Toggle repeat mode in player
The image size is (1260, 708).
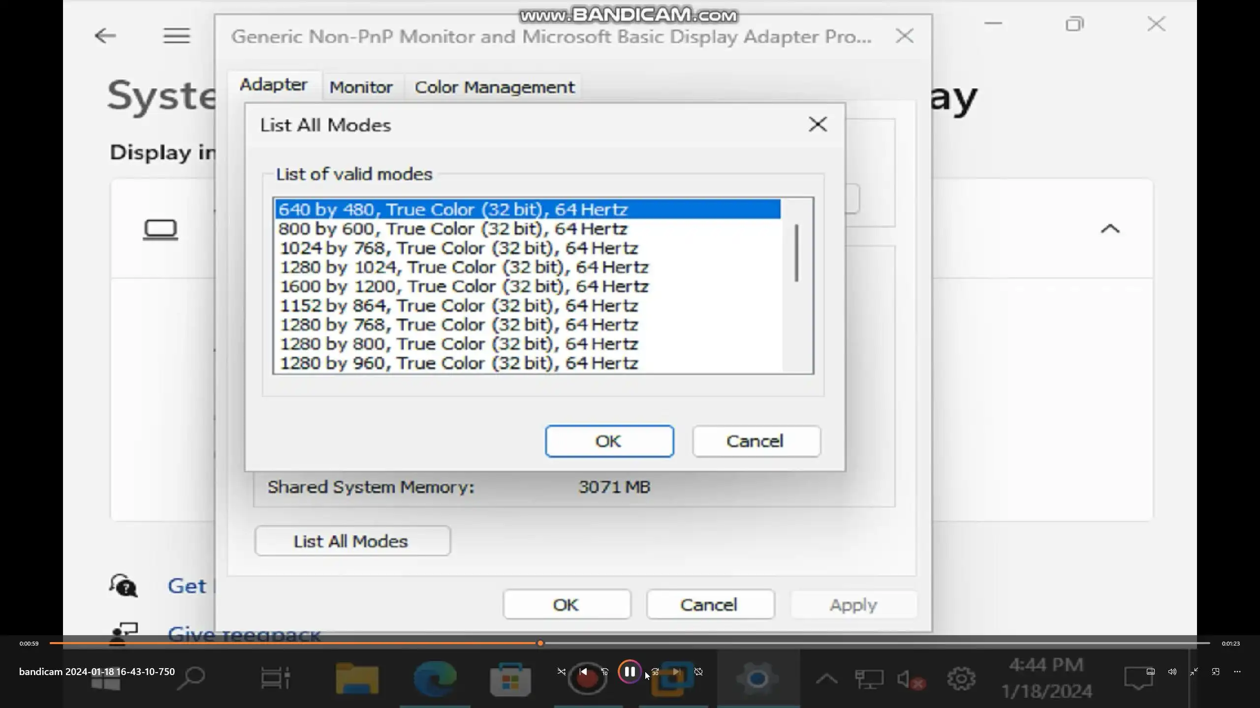(698, 672)
